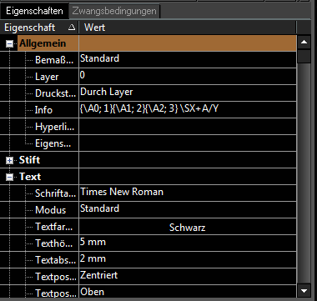Screen dimensions: 317x301
Task: Sort by the Eigenschaft column header
Action: (39, 28)
